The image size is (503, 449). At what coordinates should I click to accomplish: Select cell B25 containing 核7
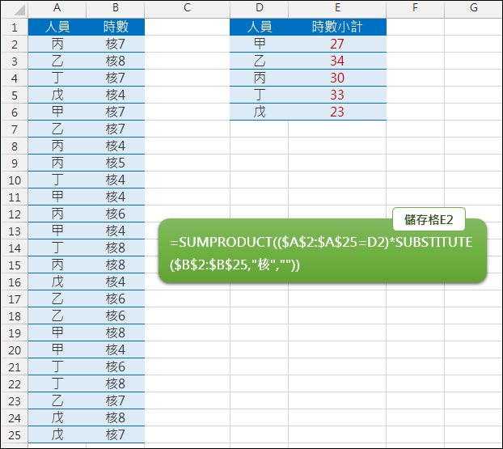[x=116, y=435]
